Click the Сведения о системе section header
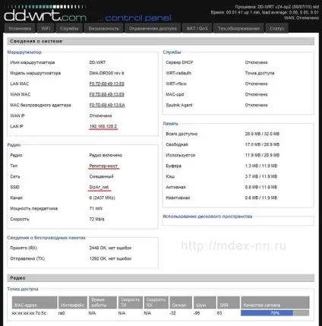 click(161, 41)
